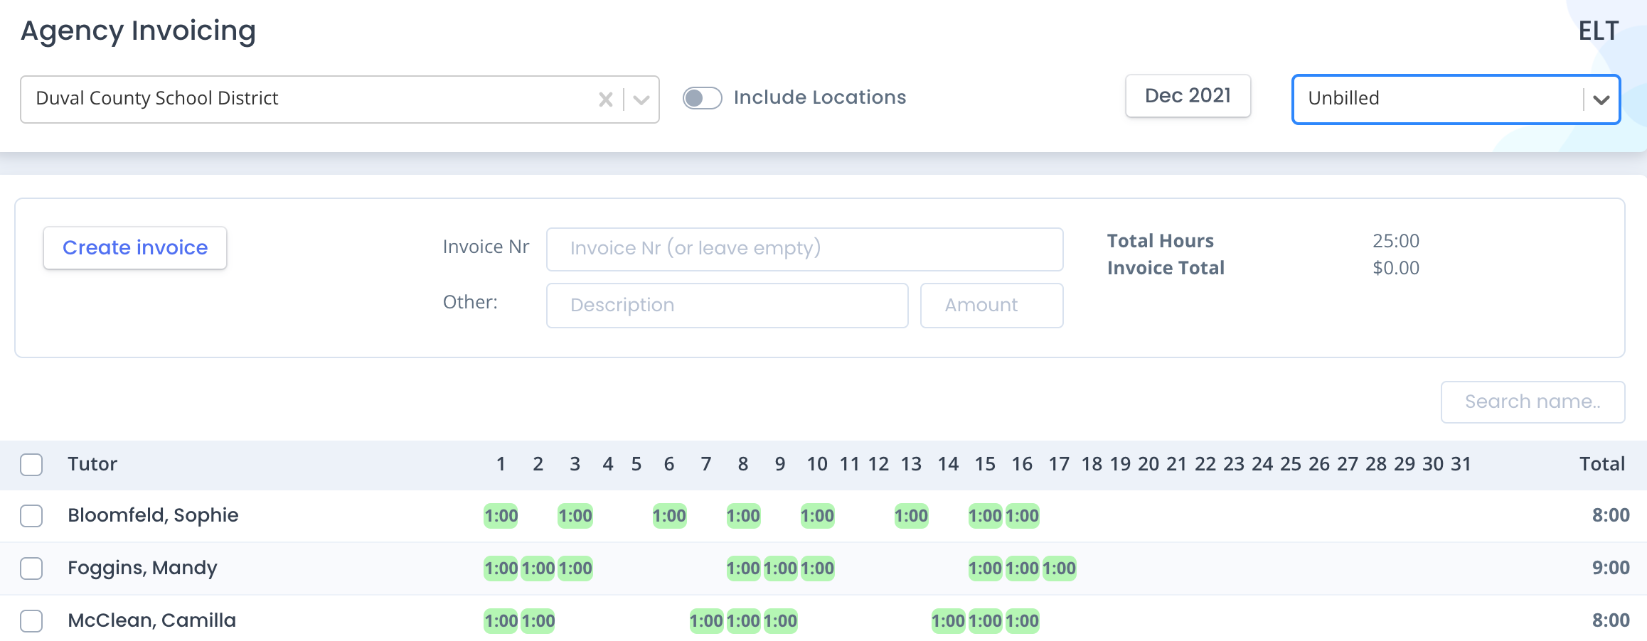The width and height of the screenshot is (1647, 641).
Task: Click the day 20 column header
Action: [x=1148, y=464]
